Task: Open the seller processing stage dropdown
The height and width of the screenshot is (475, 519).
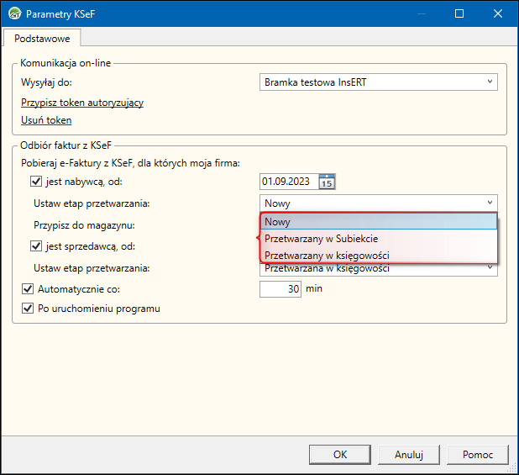Action: click(x=489, y=268)
